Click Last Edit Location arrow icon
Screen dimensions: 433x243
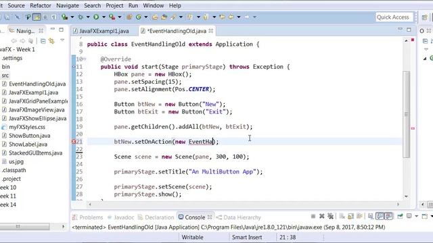tap(222, 17)
